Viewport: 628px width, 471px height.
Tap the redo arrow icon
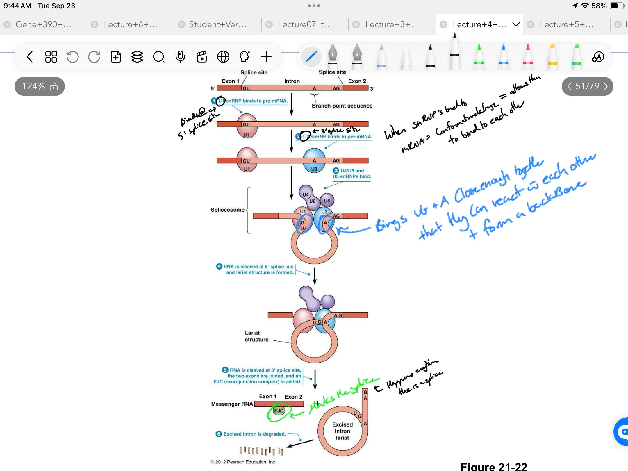94,57
